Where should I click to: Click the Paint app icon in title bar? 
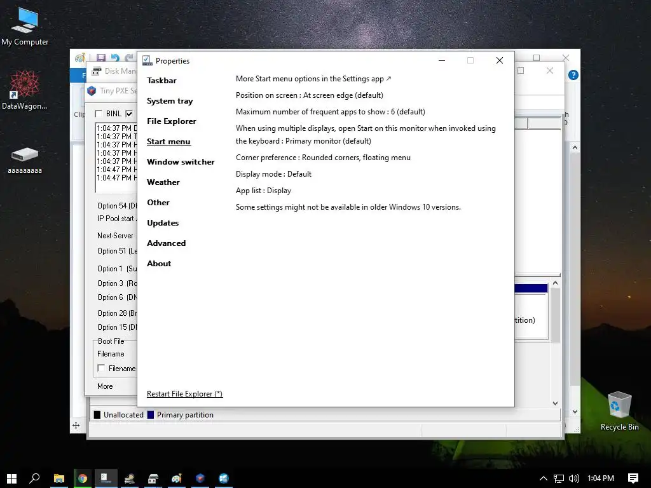click(79, 57)
